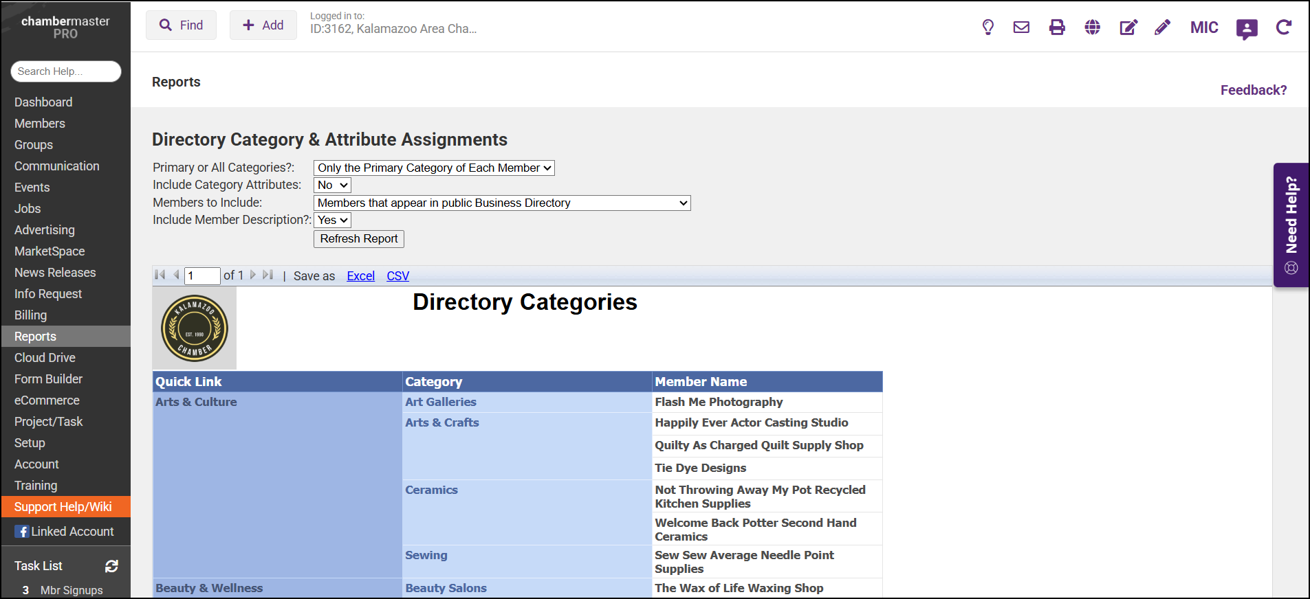Open the Primary or All Categories dropdown

(434, 168)
